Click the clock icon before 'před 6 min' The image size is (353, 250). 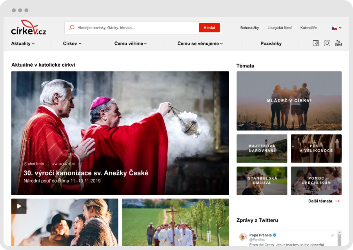point(25,164)
